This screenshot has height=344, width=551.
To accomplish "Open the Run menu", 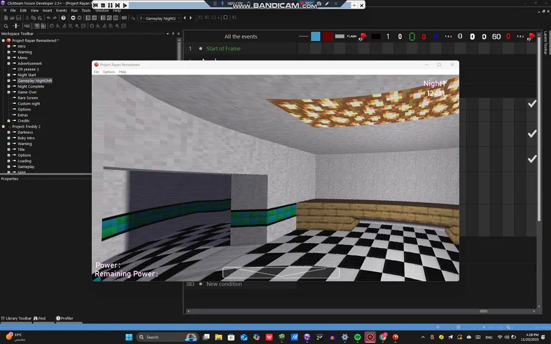I will 74,10.
